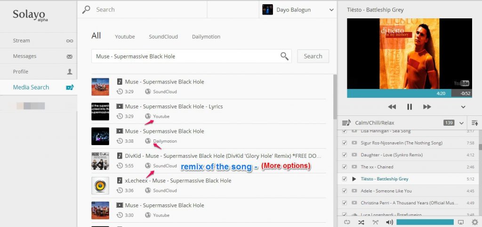Click the video icon beside Adele - Someone Like You
The width and height of the screenshot is (482, 227).
354,191
